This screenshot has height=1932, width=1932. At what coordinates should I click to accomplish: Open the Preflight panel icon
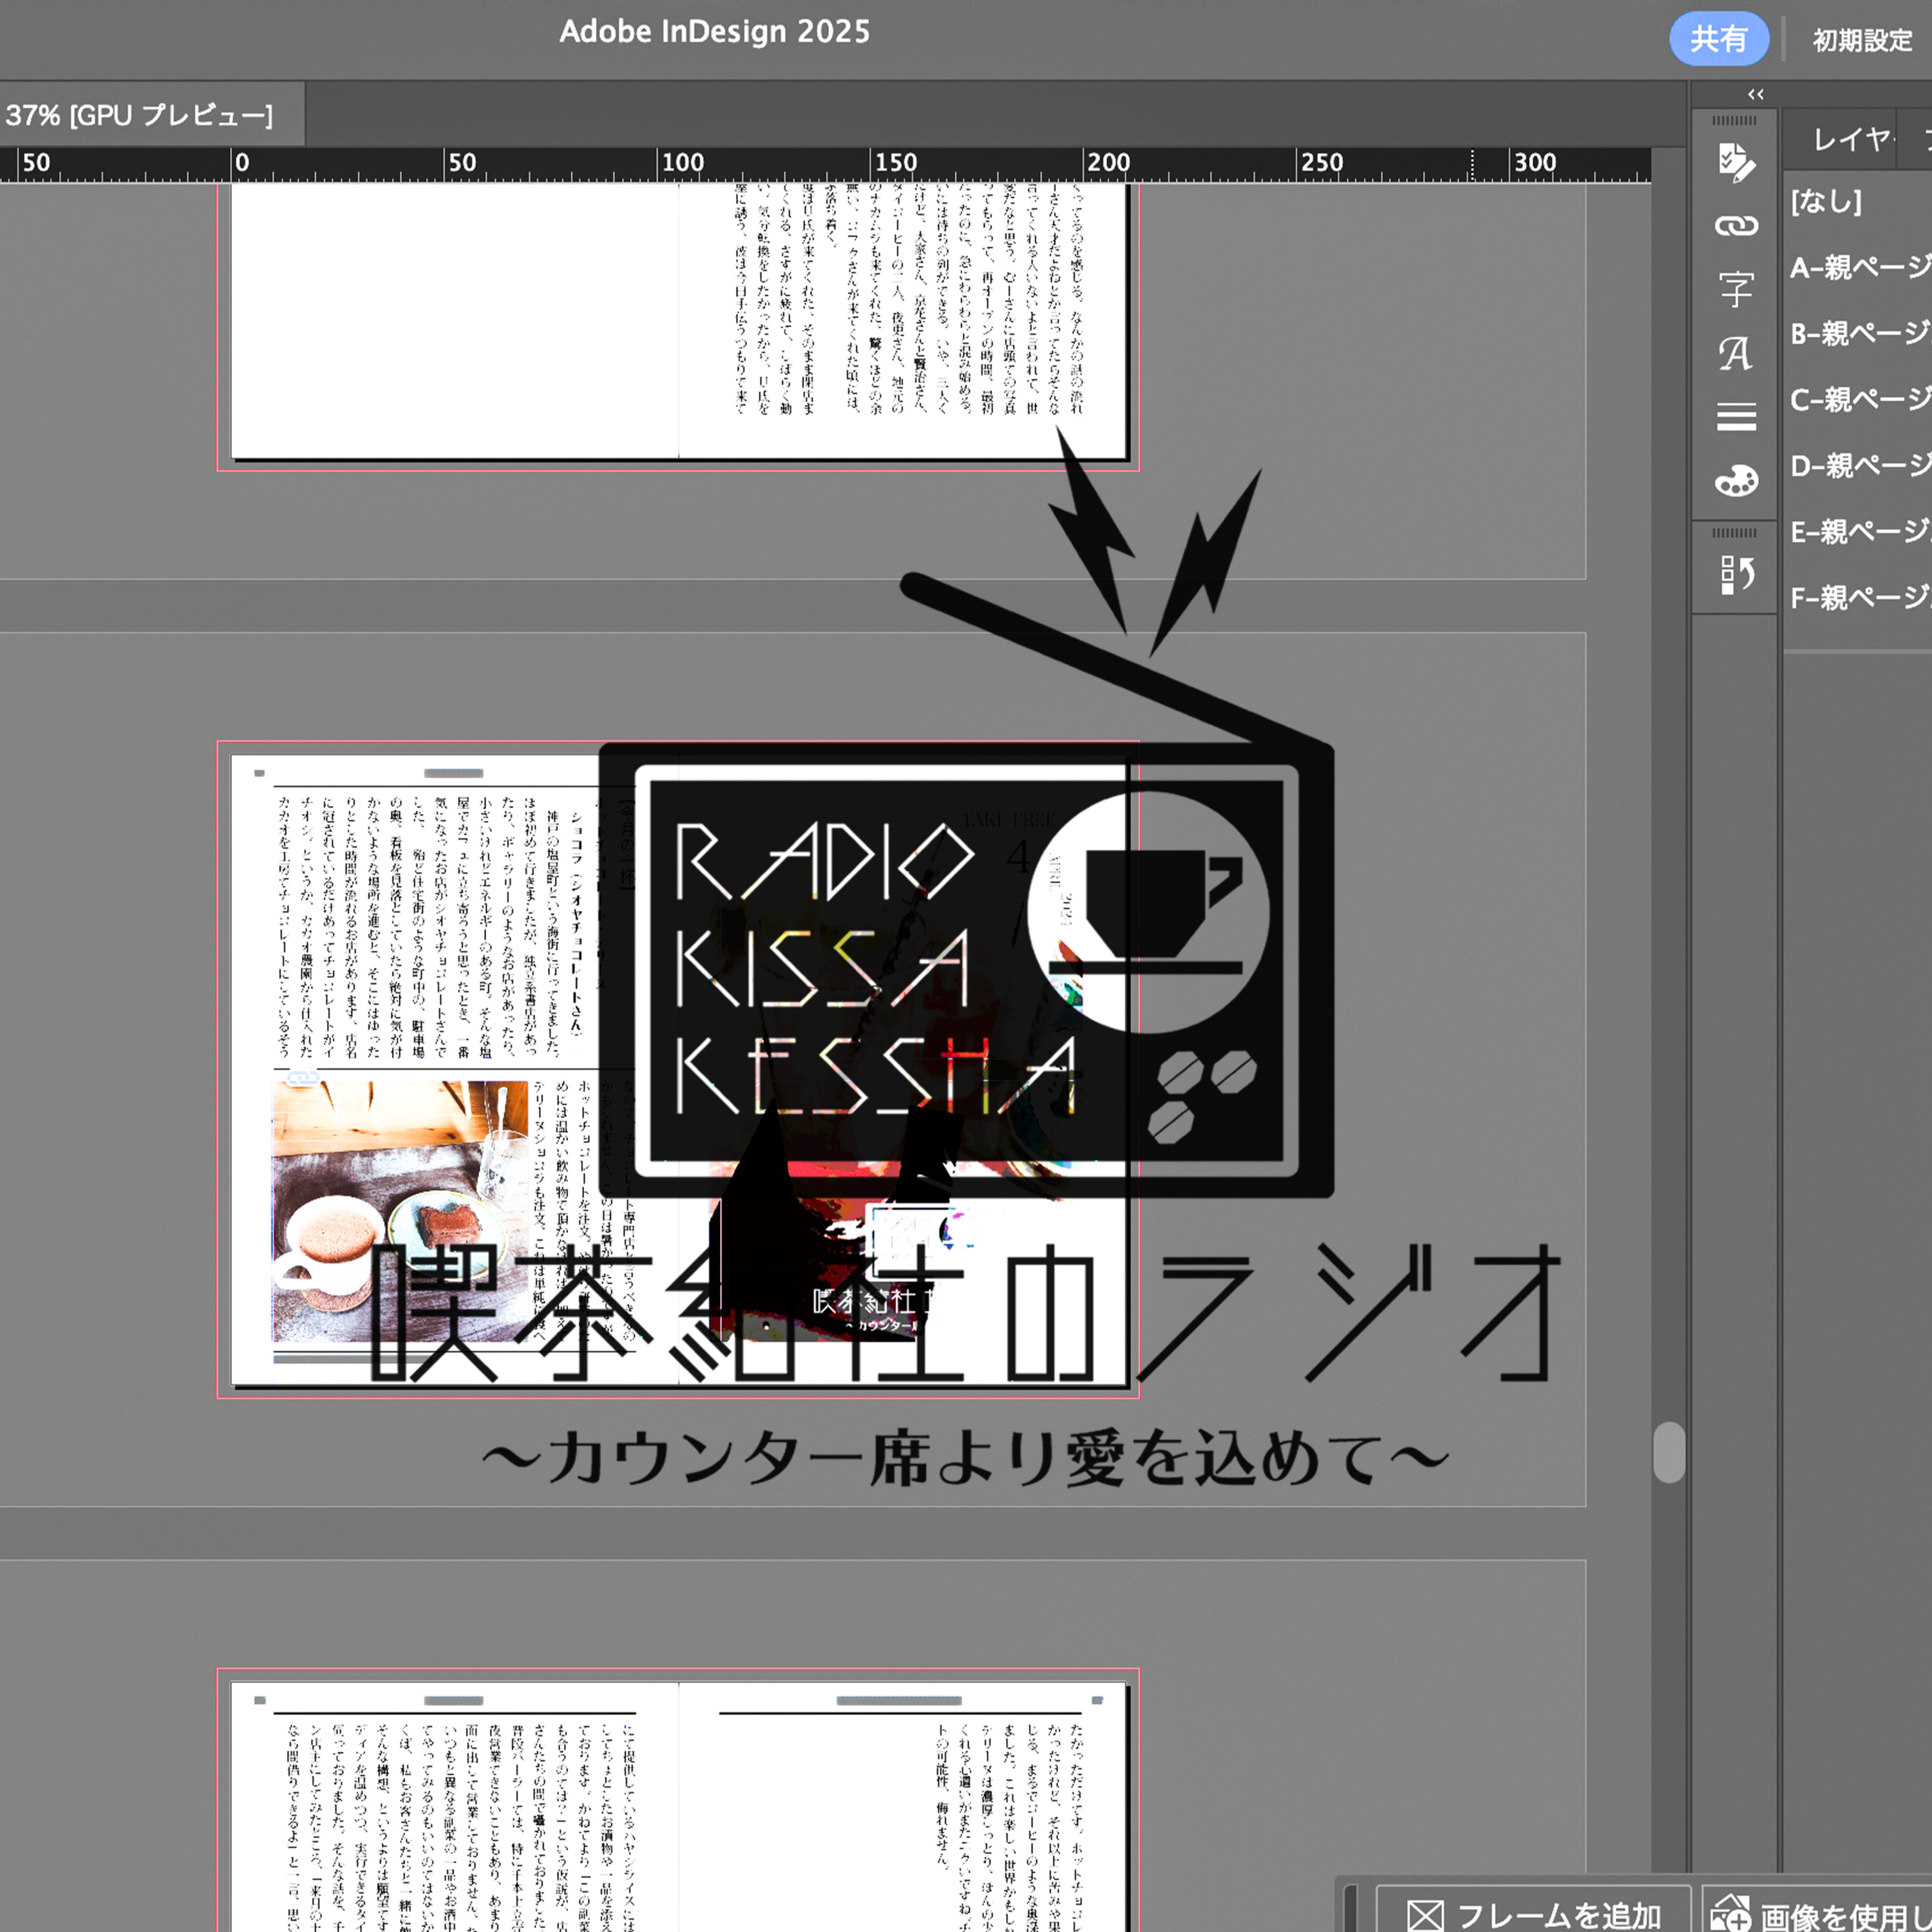tap(1736, 162)
